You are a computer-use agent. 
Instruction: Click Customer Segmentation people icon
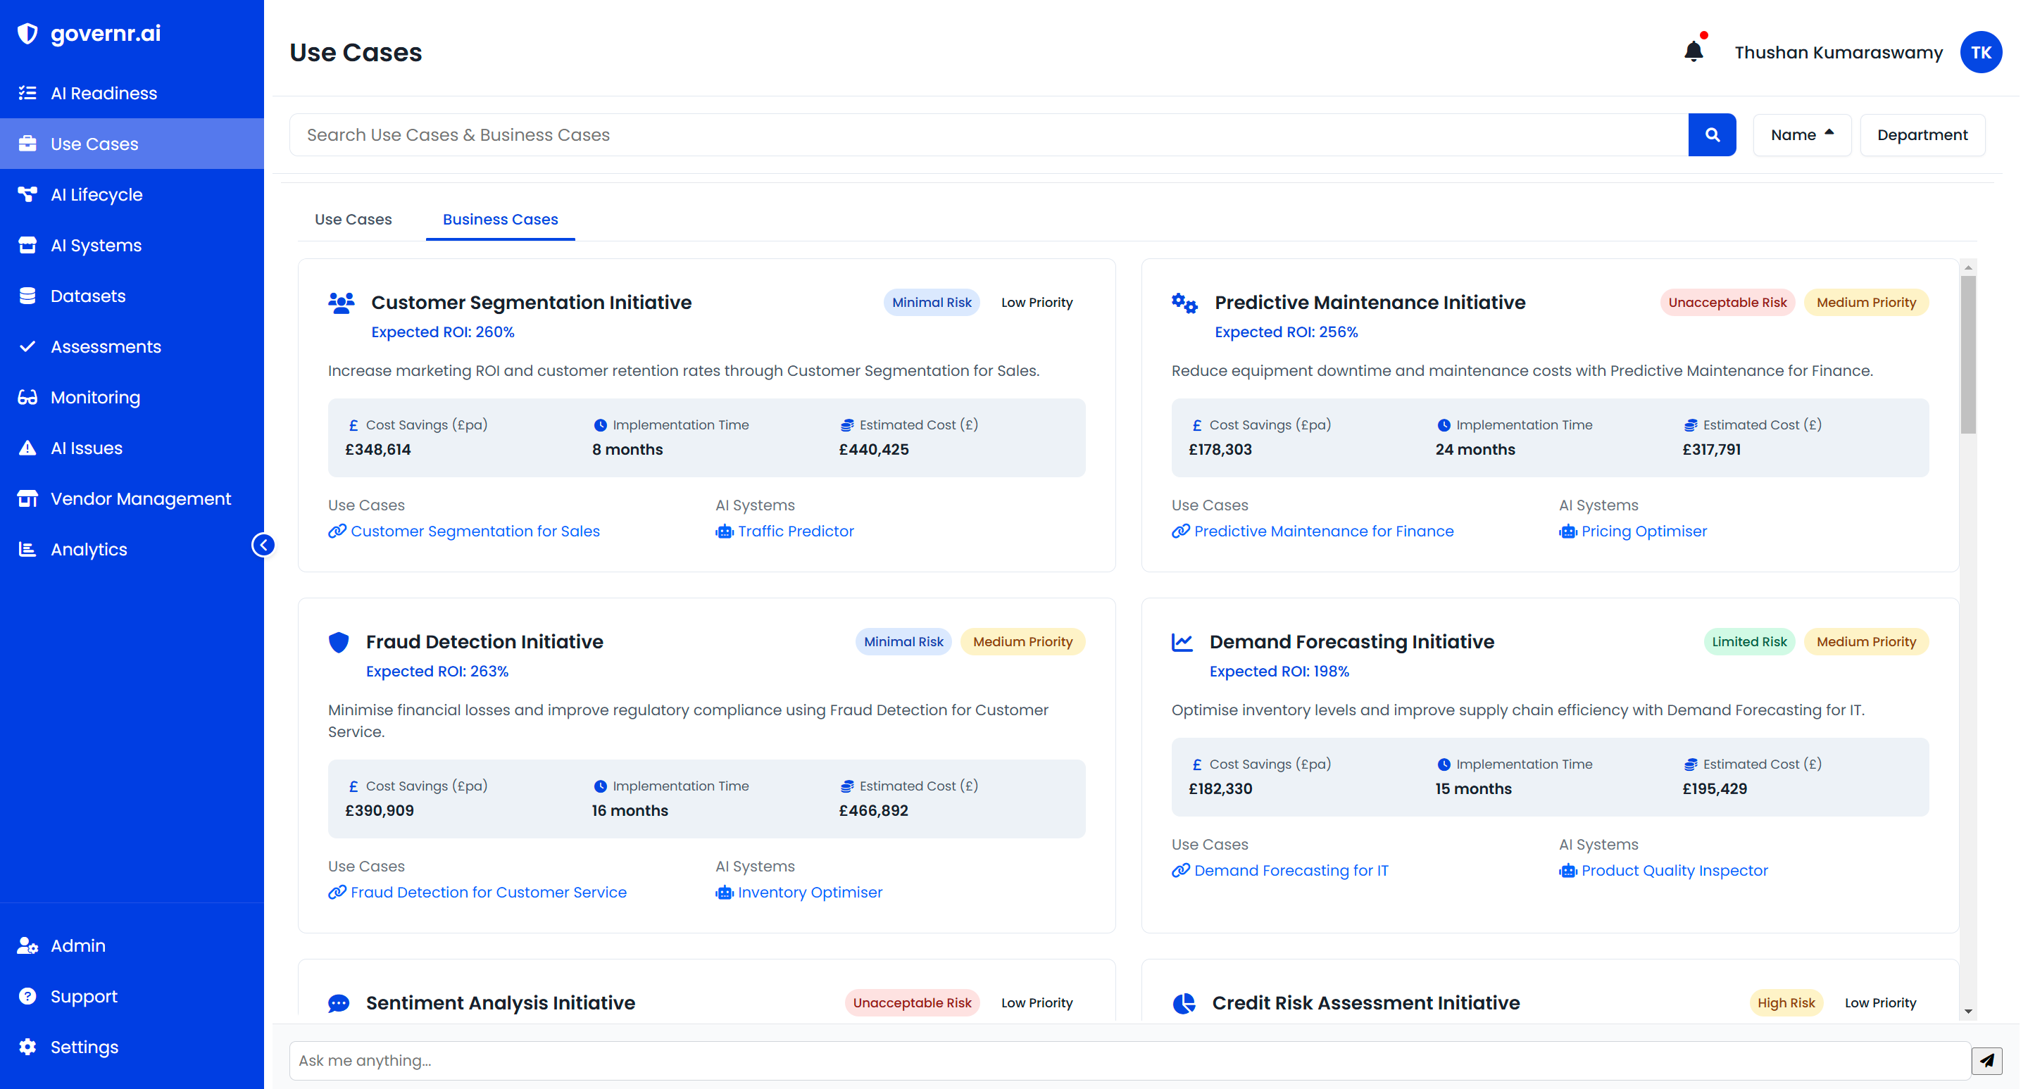(x=341, y=303)
